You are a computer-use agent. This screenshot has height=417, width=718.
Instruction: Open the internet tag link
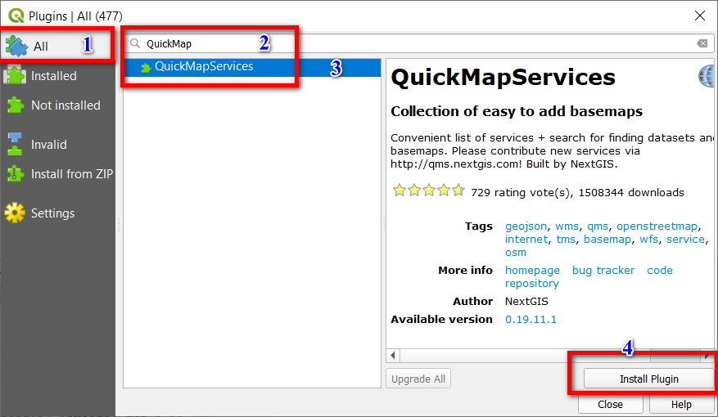point(526,239)
